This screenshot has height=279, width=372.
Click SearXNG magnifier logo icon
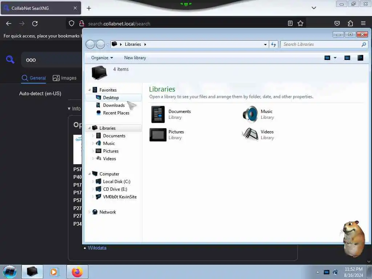coord(10,59)
